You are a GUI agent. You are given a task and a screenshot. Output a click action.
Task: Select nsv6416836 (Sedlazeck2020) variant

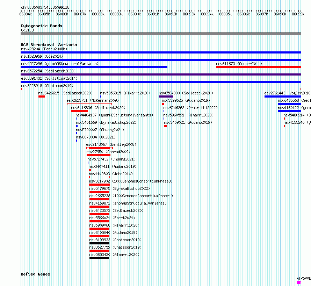click(x=98, y=108)
